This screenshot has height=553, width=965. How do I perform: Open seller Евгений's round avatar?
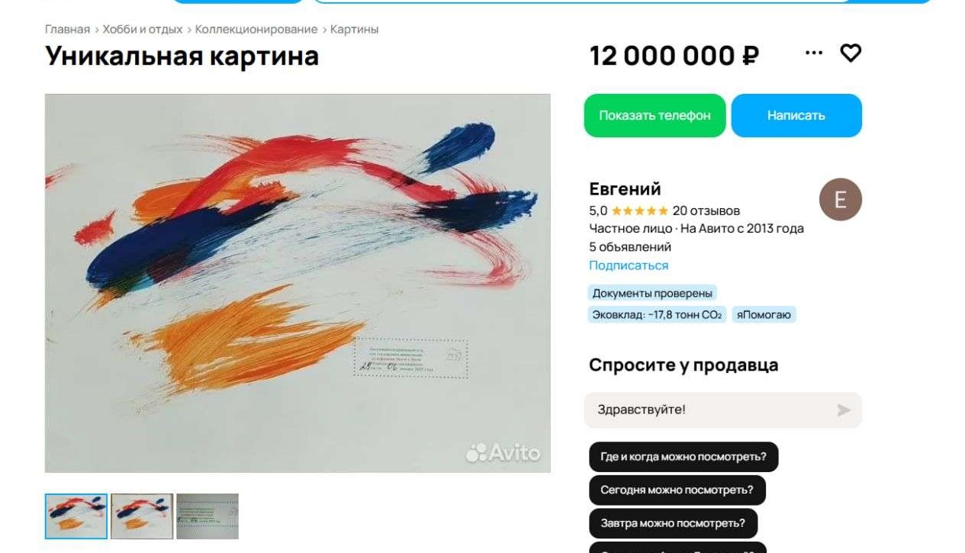click(840, 200)
